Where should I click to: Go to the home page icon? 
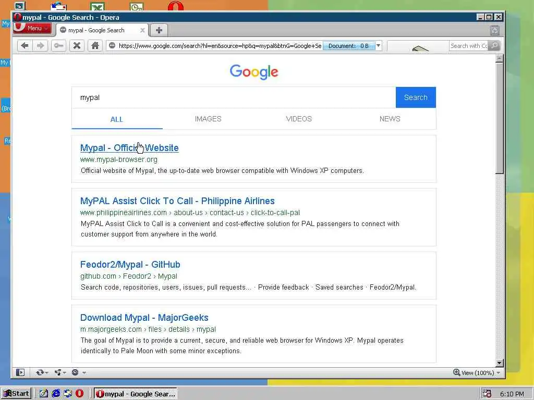[95, 46]
